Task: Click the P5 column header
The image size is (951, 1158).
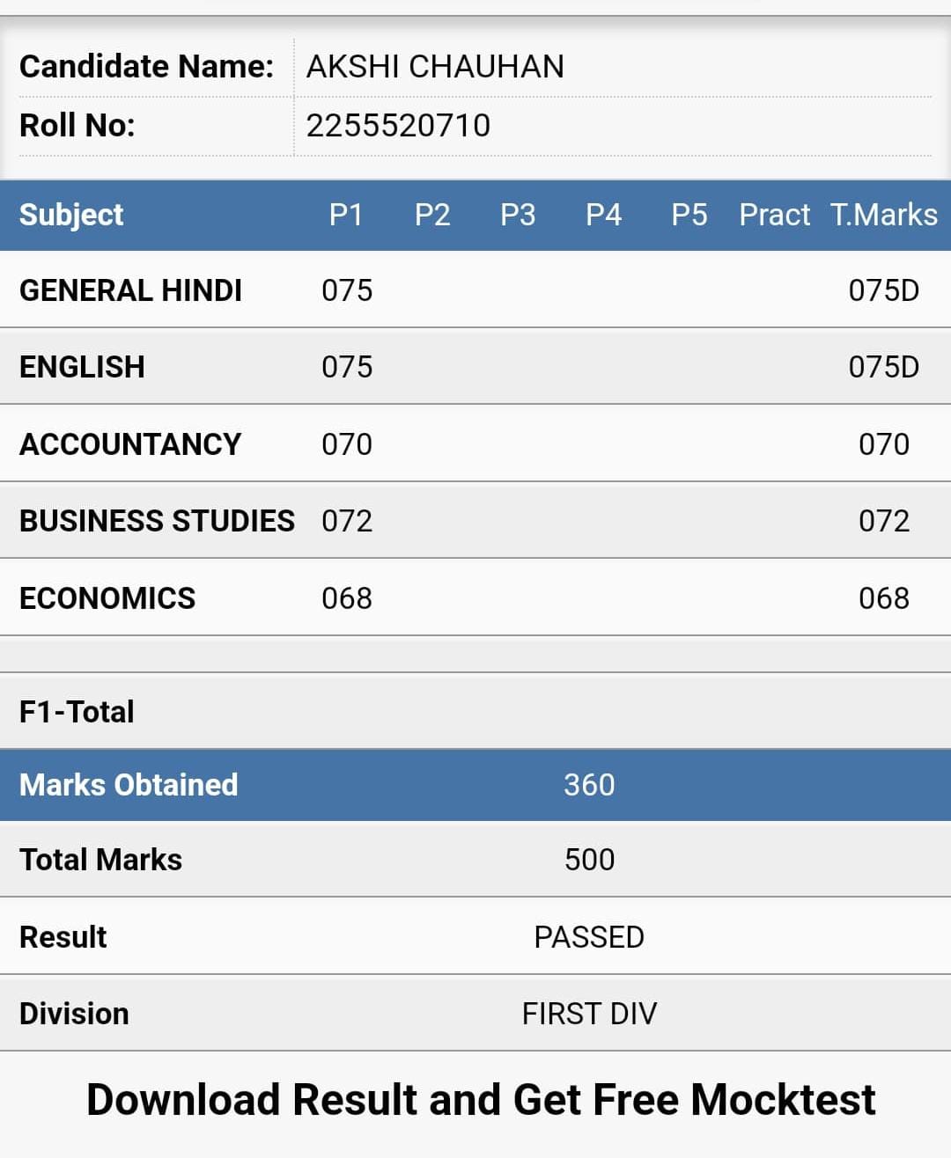Action: coord(689,215)
